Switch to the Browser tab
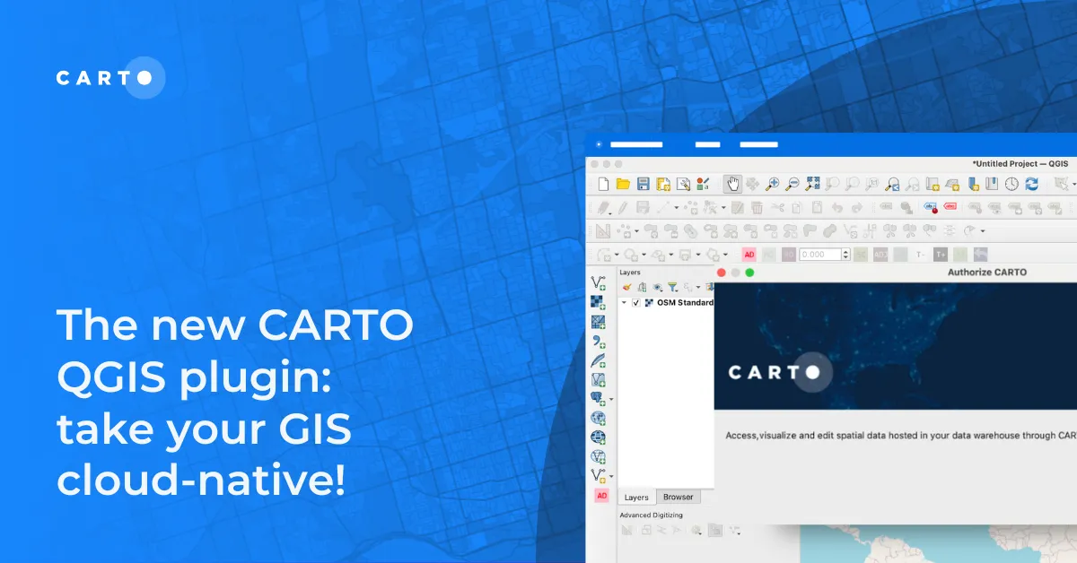The width and height of the screenshot is (1077, 563). pyautogui.click(x=679, y=497)
